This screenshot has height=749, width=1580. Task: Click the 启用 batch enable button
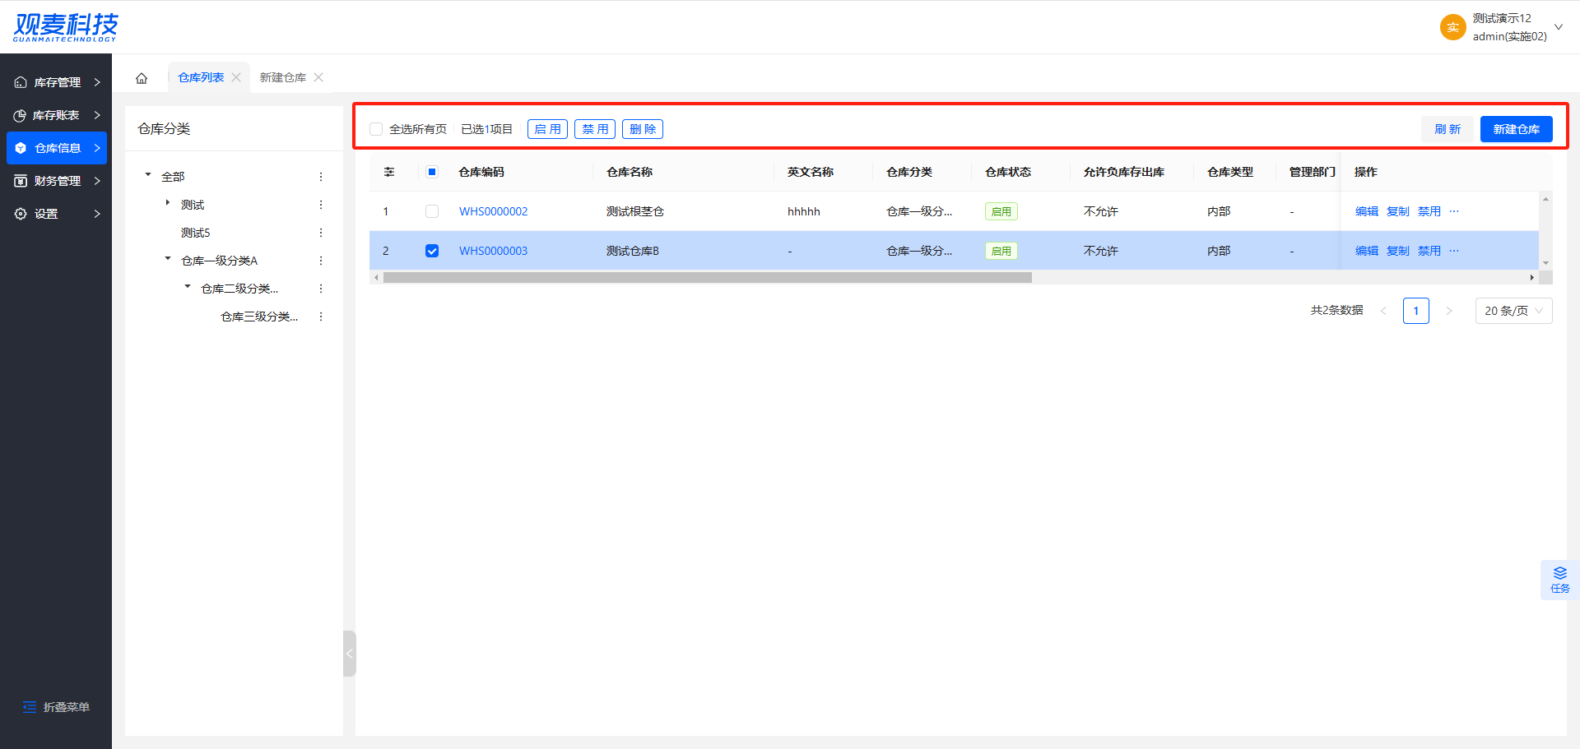(547, 129)
